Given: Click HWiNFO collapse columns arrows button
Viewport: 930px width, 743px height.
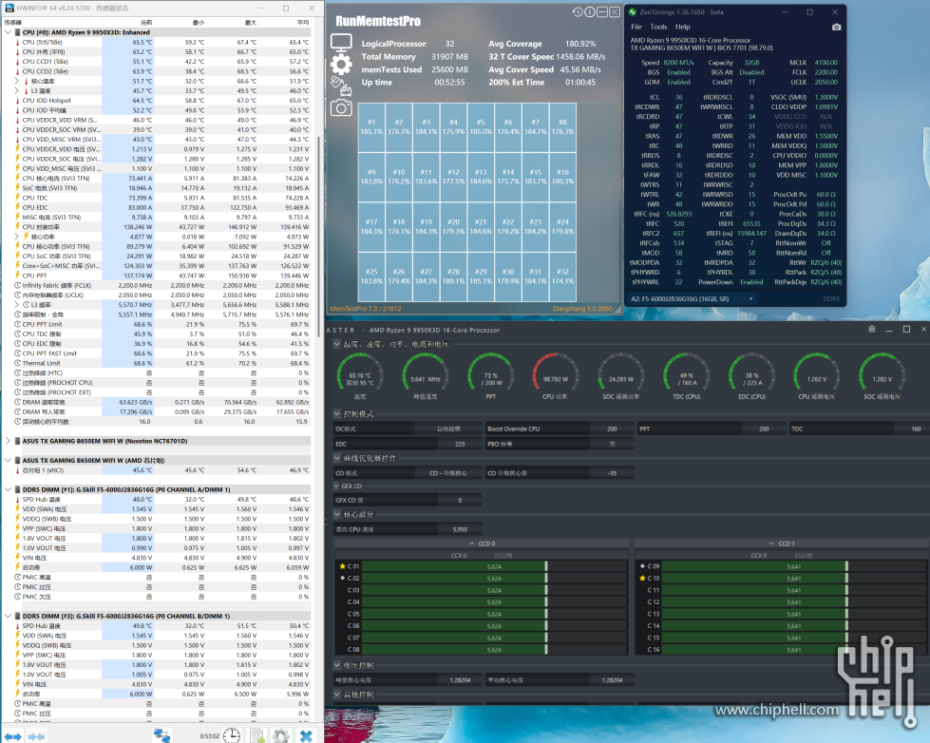Looking at the screenshot, I should pyautogui.click(x=36, y=736).
